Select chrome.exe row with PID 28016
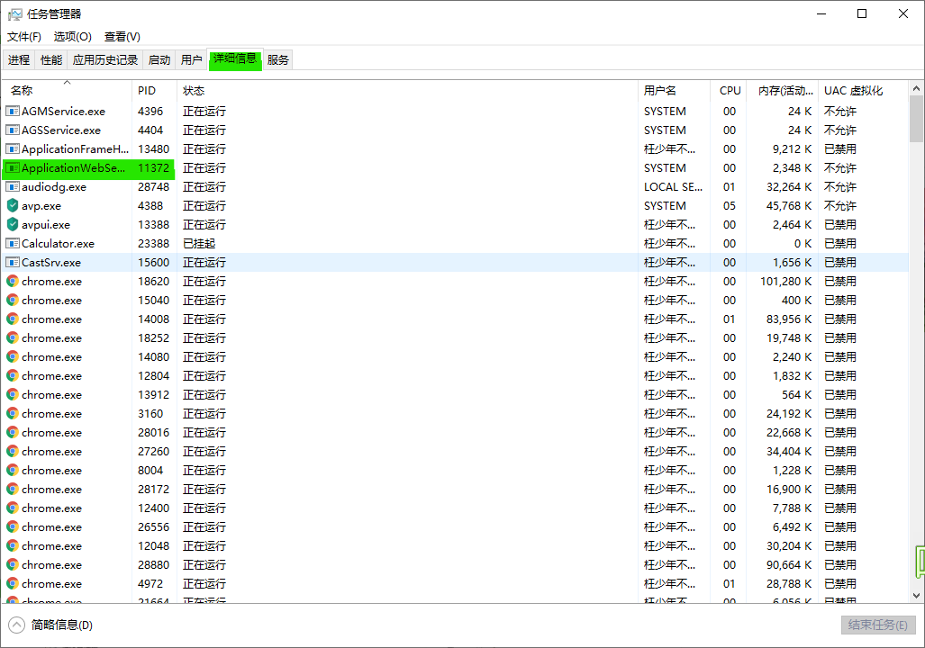The width and height of the screenshot is (925, 648). click(456, 432)
